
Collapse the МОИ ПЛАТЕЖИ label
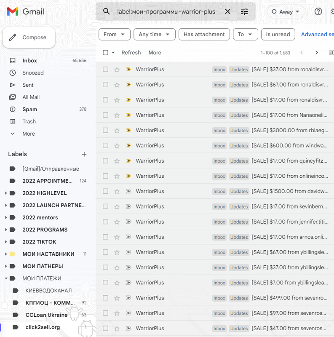[6, 278]
